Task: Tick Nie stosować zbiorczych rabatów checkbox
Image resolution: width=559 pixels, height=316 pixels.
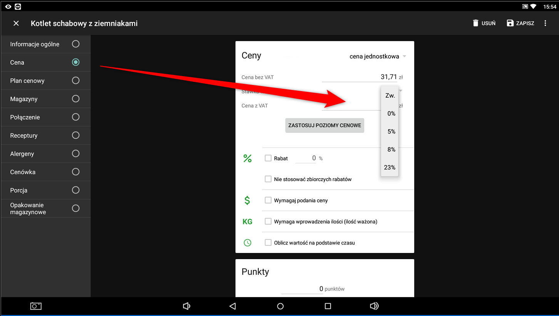Action: [x=268, y=179]
